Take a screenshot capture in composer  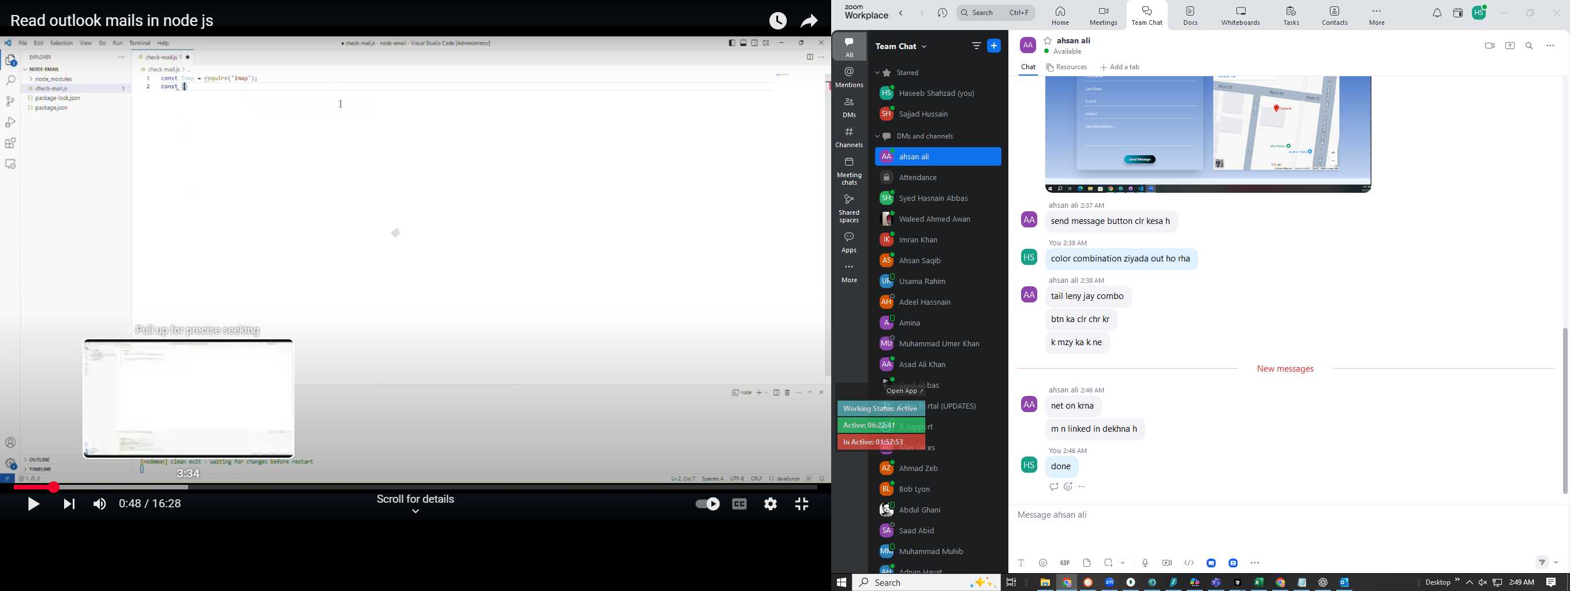click(x=1109, y=562)
